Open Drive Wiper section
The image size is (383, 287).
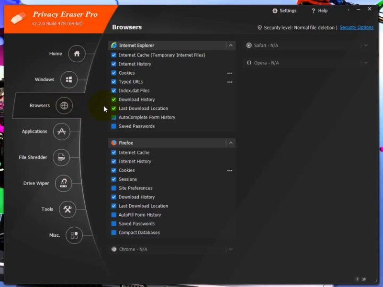click(36, 183)
